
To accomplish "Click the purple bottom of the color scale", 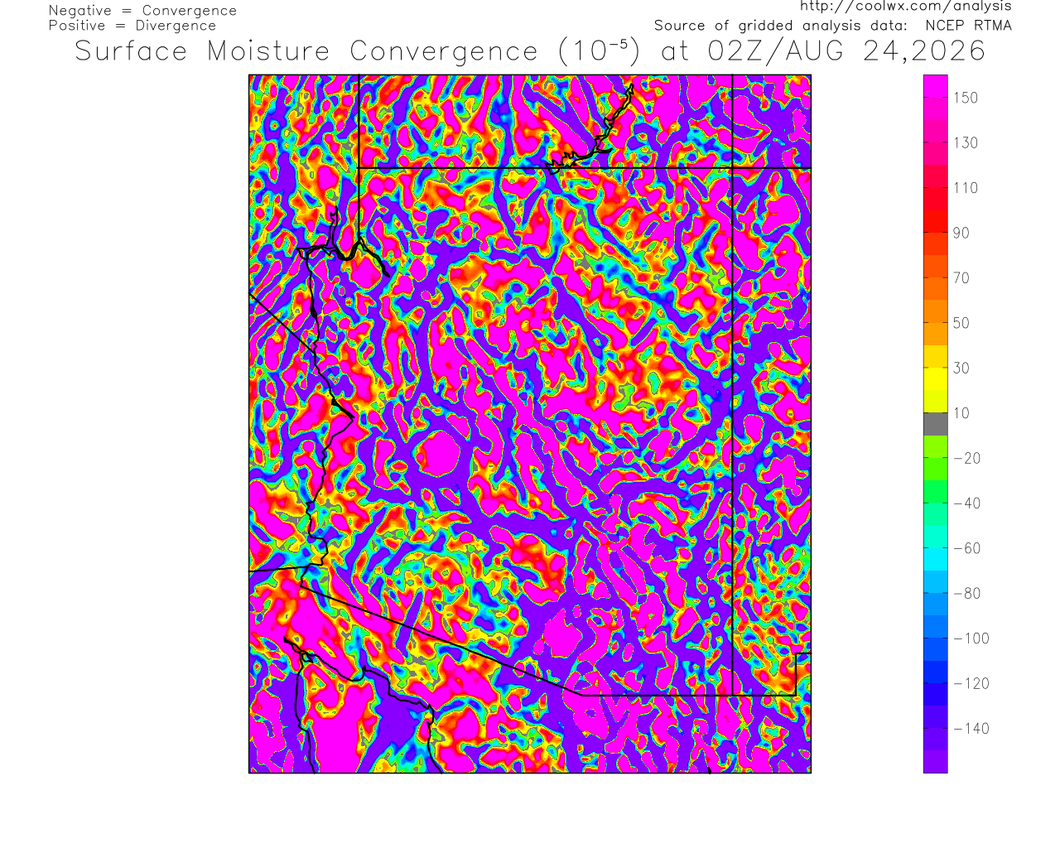I will pyautogui.click(x=936, y=762).
